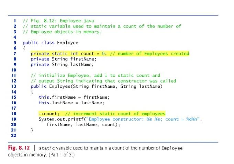Click line number 1
This screenshot has width=234, height=164.
point(15,21)
